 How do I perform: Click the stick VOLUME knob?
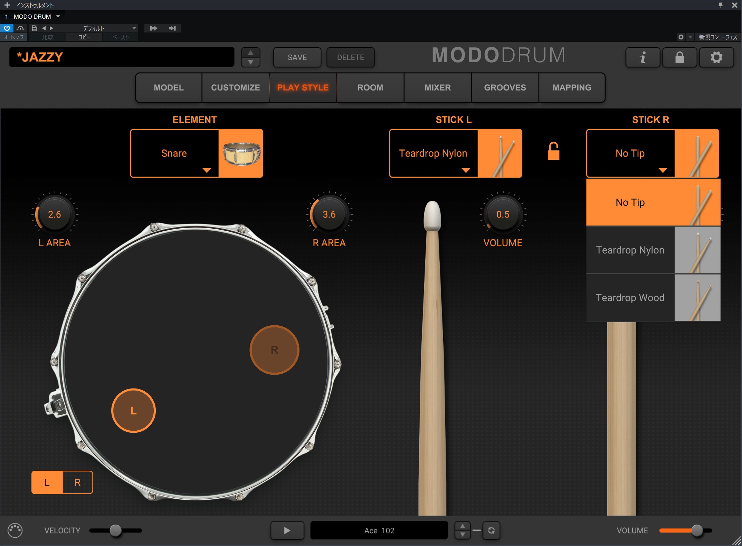coord(503,214)
